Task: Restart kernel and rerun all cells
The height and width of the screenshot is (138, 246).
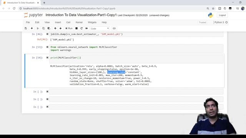Action: pos(86,28)
